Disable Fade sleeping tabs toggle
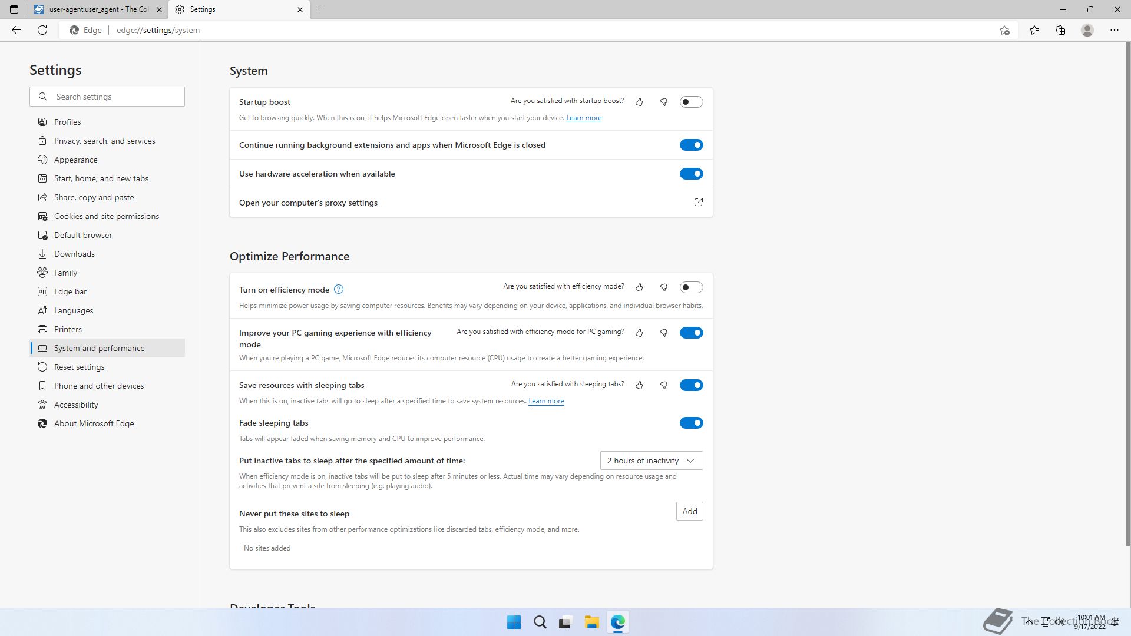This screenshot has width=1131, height=636. coord(691,423)
